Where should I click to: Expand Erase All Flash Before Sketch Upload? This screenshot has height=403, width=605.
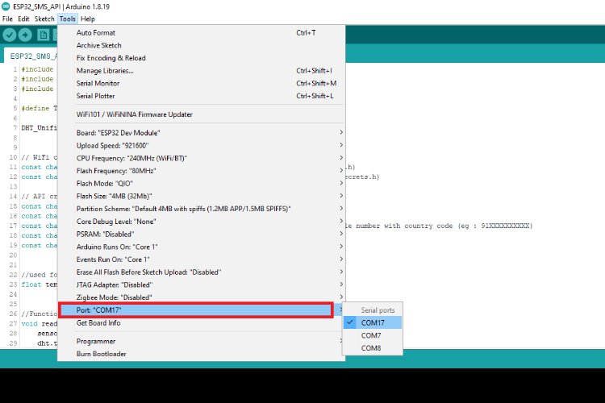(x=202, y=272)
